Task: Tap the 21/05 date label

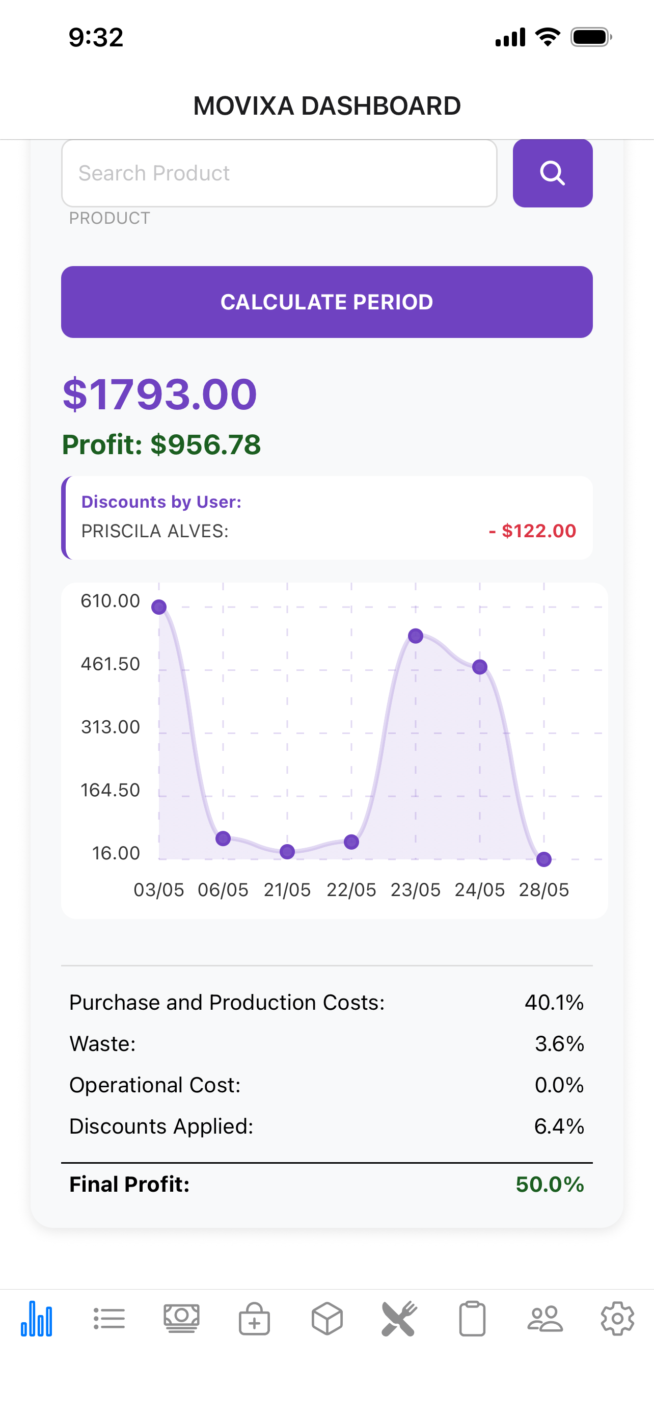Action: pyautogui.click(x=287, y=890)
